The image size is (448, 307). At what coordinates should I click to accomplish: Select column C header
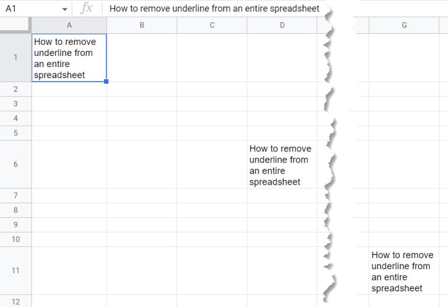212,25
